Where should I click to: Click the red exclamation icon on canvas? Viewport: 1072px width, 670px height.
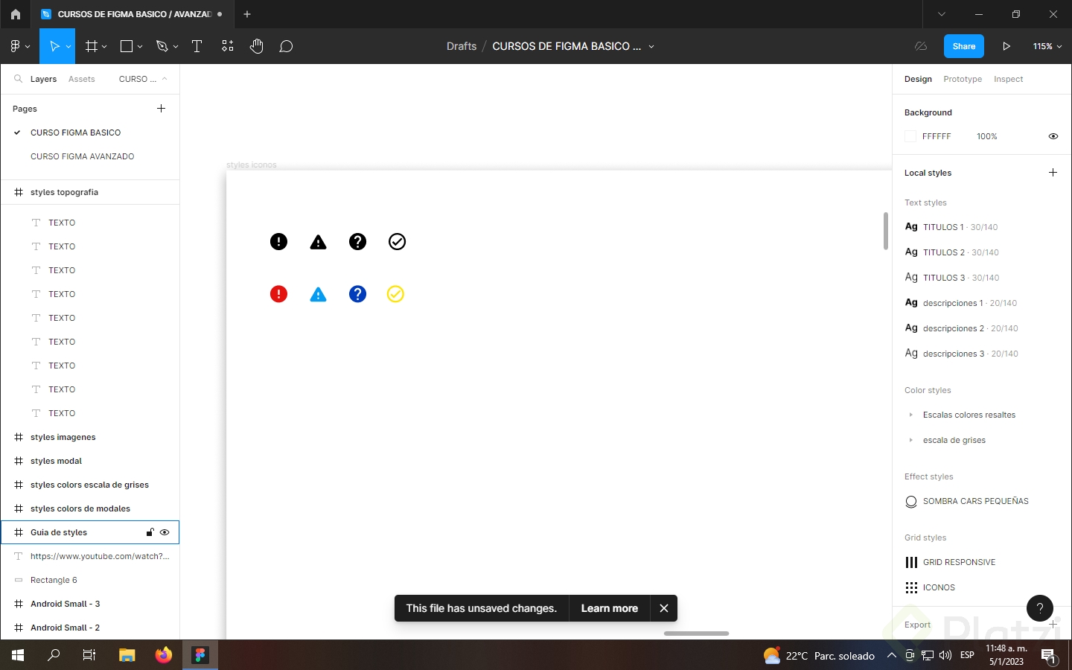coord(278,294)
